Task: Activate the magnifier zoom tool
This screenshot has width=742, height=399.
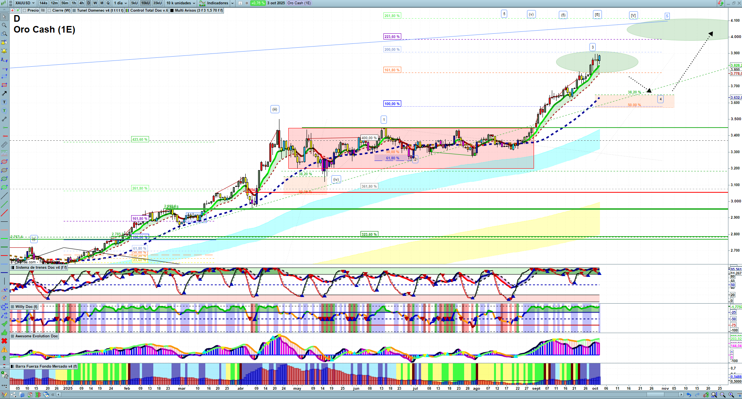Action: click(x=4, y=25)
